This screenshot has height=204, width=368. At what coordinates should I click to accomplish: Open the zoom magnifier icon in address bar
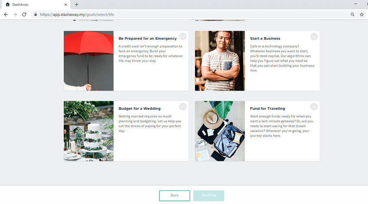click(x=353, y=15)
